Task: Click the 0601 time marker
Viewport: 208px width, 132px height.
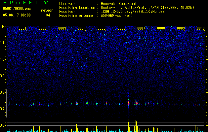Action: point(22,28)
